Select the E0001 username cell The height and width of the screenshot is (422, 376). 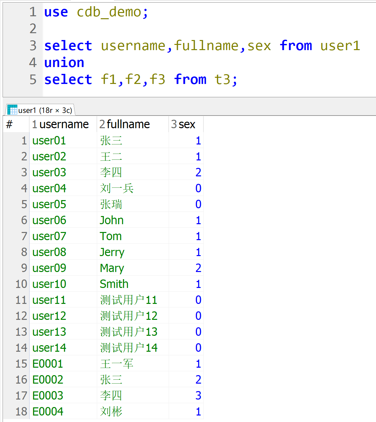48,364
